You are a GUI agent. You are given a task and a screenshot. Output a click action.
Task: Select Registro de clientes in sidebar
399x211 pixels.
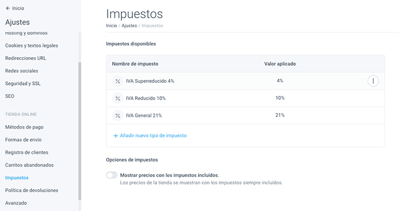(x=27, y=153)
